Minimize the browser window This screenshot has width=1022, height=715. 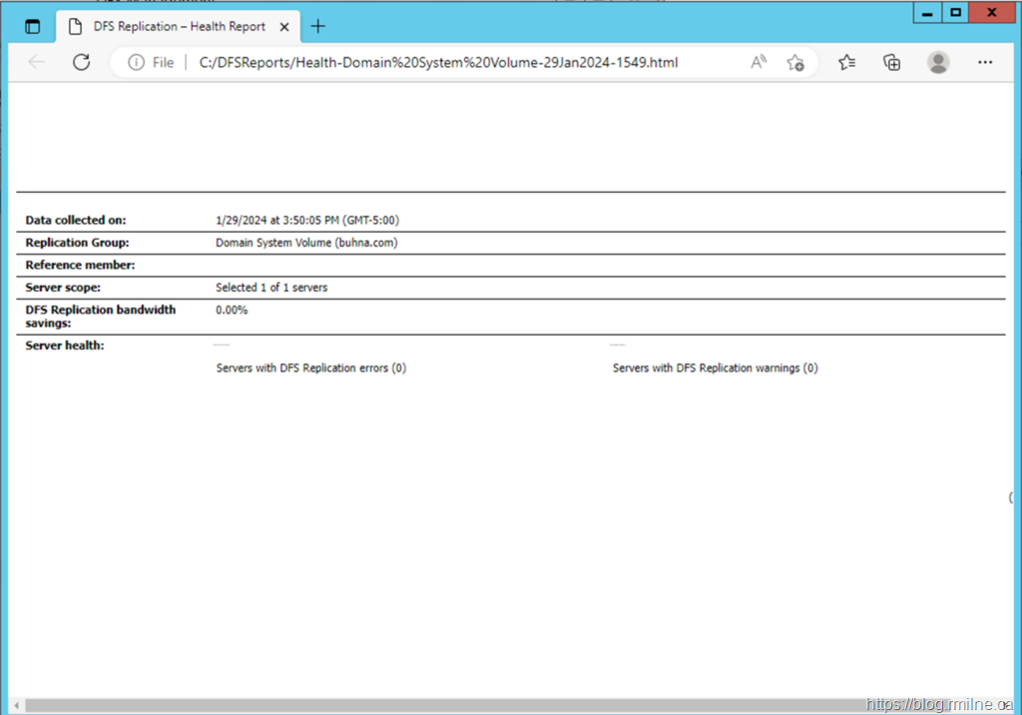tap(927, 12)
